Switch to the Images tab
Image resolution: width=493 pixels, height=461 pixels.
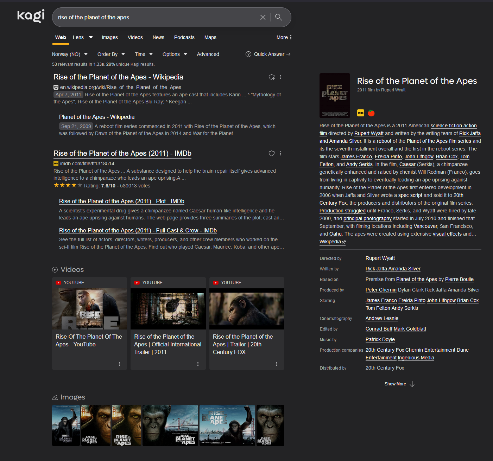[110, 37]
